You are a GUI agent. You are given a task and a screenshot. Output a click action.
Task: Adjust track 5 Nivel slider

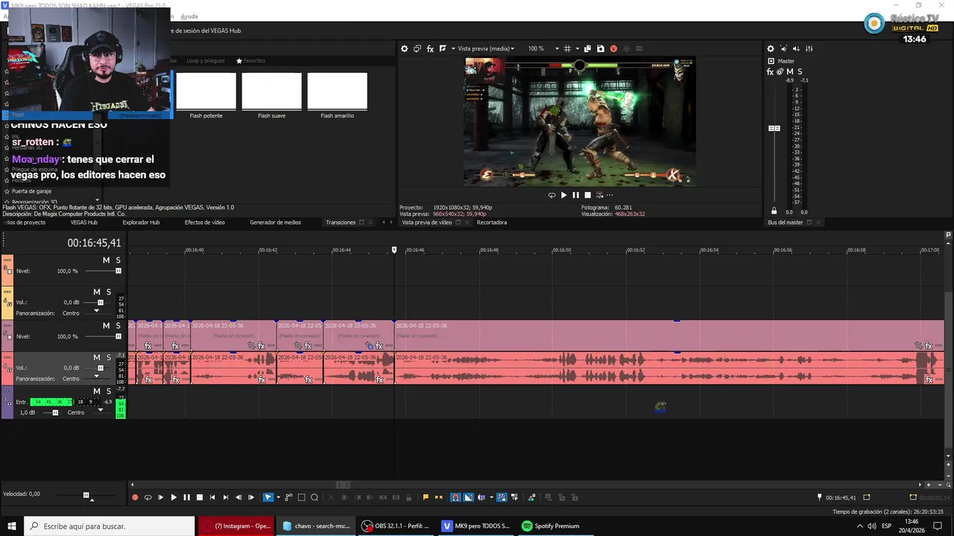[x=118, y=336]
